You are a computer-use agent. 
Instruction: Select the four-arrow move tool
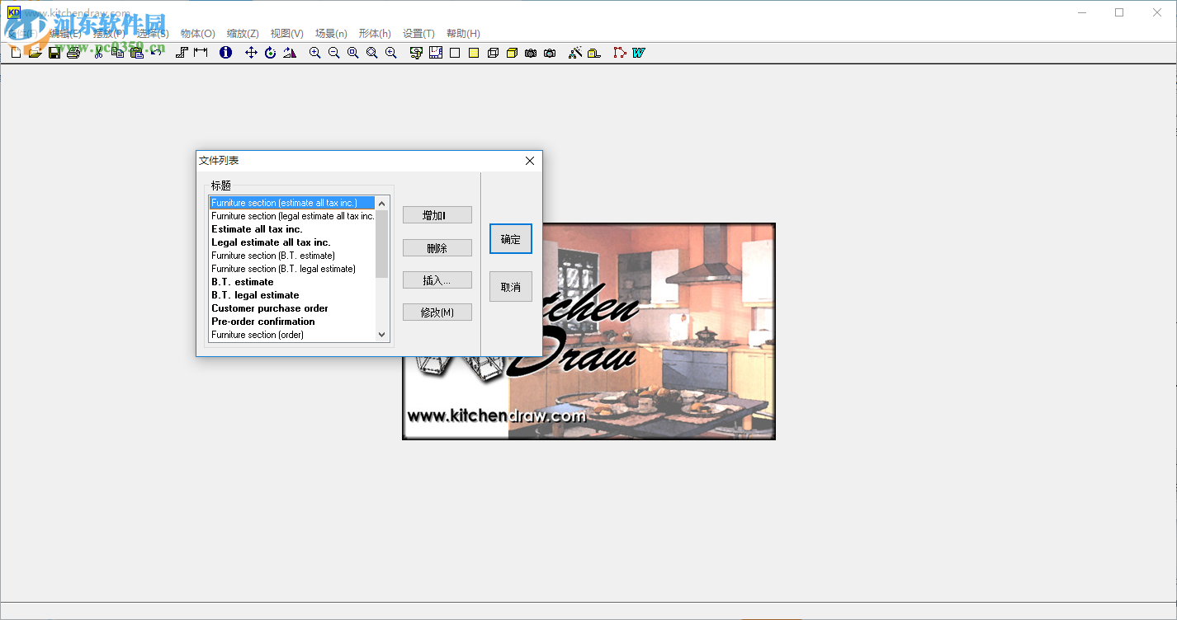251,53
